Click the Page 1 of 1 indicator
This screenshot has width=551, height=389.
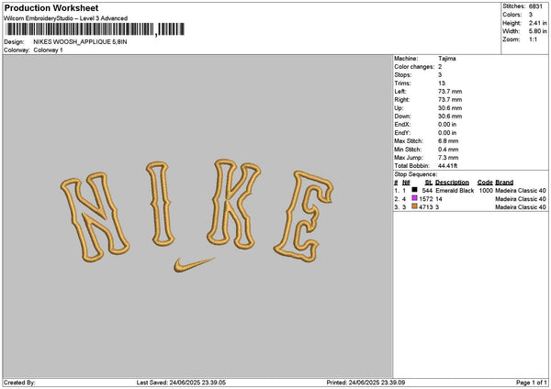click(532, 383)
